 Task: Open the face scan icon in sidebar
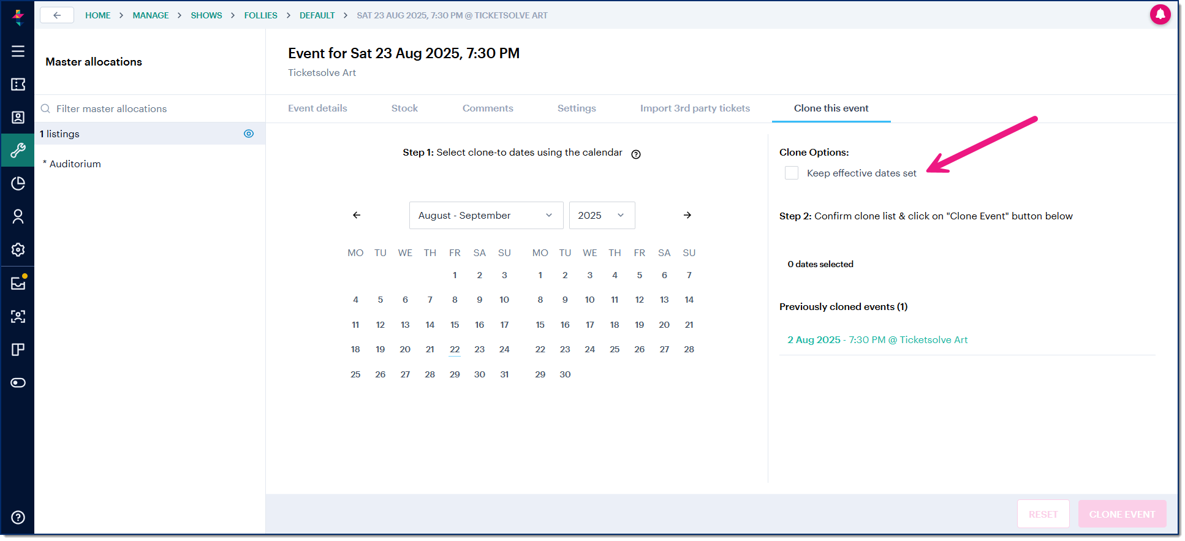[18, 317]
